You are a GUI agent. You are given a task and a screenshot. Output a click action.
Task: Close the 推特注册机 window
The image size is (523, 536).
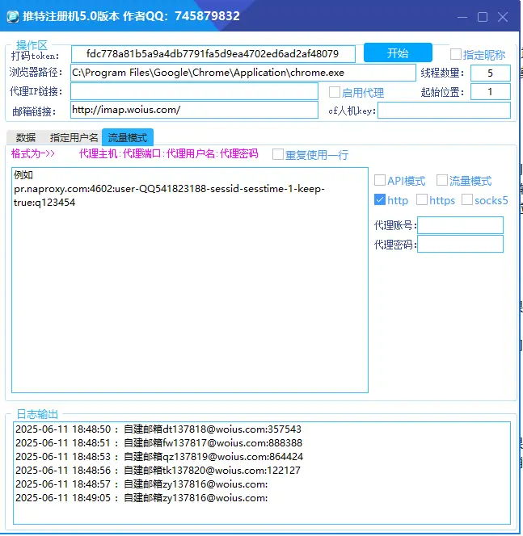tap(503, 16)
